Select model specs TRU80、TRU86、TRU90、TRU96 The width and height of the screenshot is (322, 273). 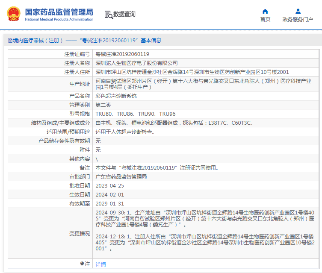[136, 114]
